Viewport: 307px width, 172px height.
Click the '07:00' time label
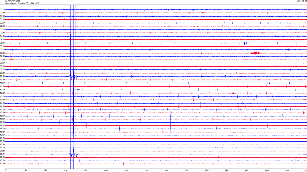tap(2, 56)
